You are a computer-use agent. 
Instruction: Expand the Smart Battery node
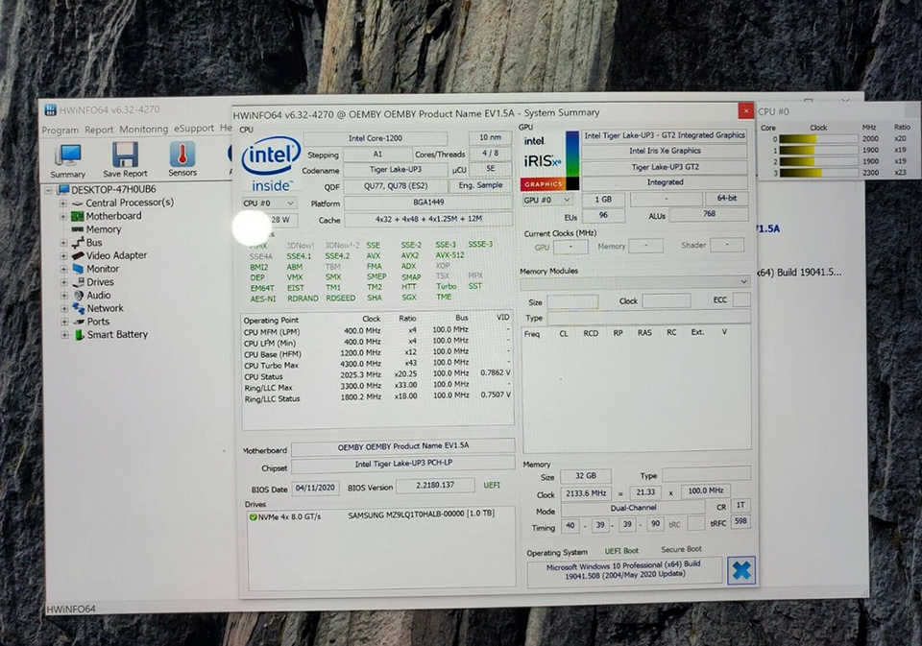pyautogui.click(x=64, y=335)
